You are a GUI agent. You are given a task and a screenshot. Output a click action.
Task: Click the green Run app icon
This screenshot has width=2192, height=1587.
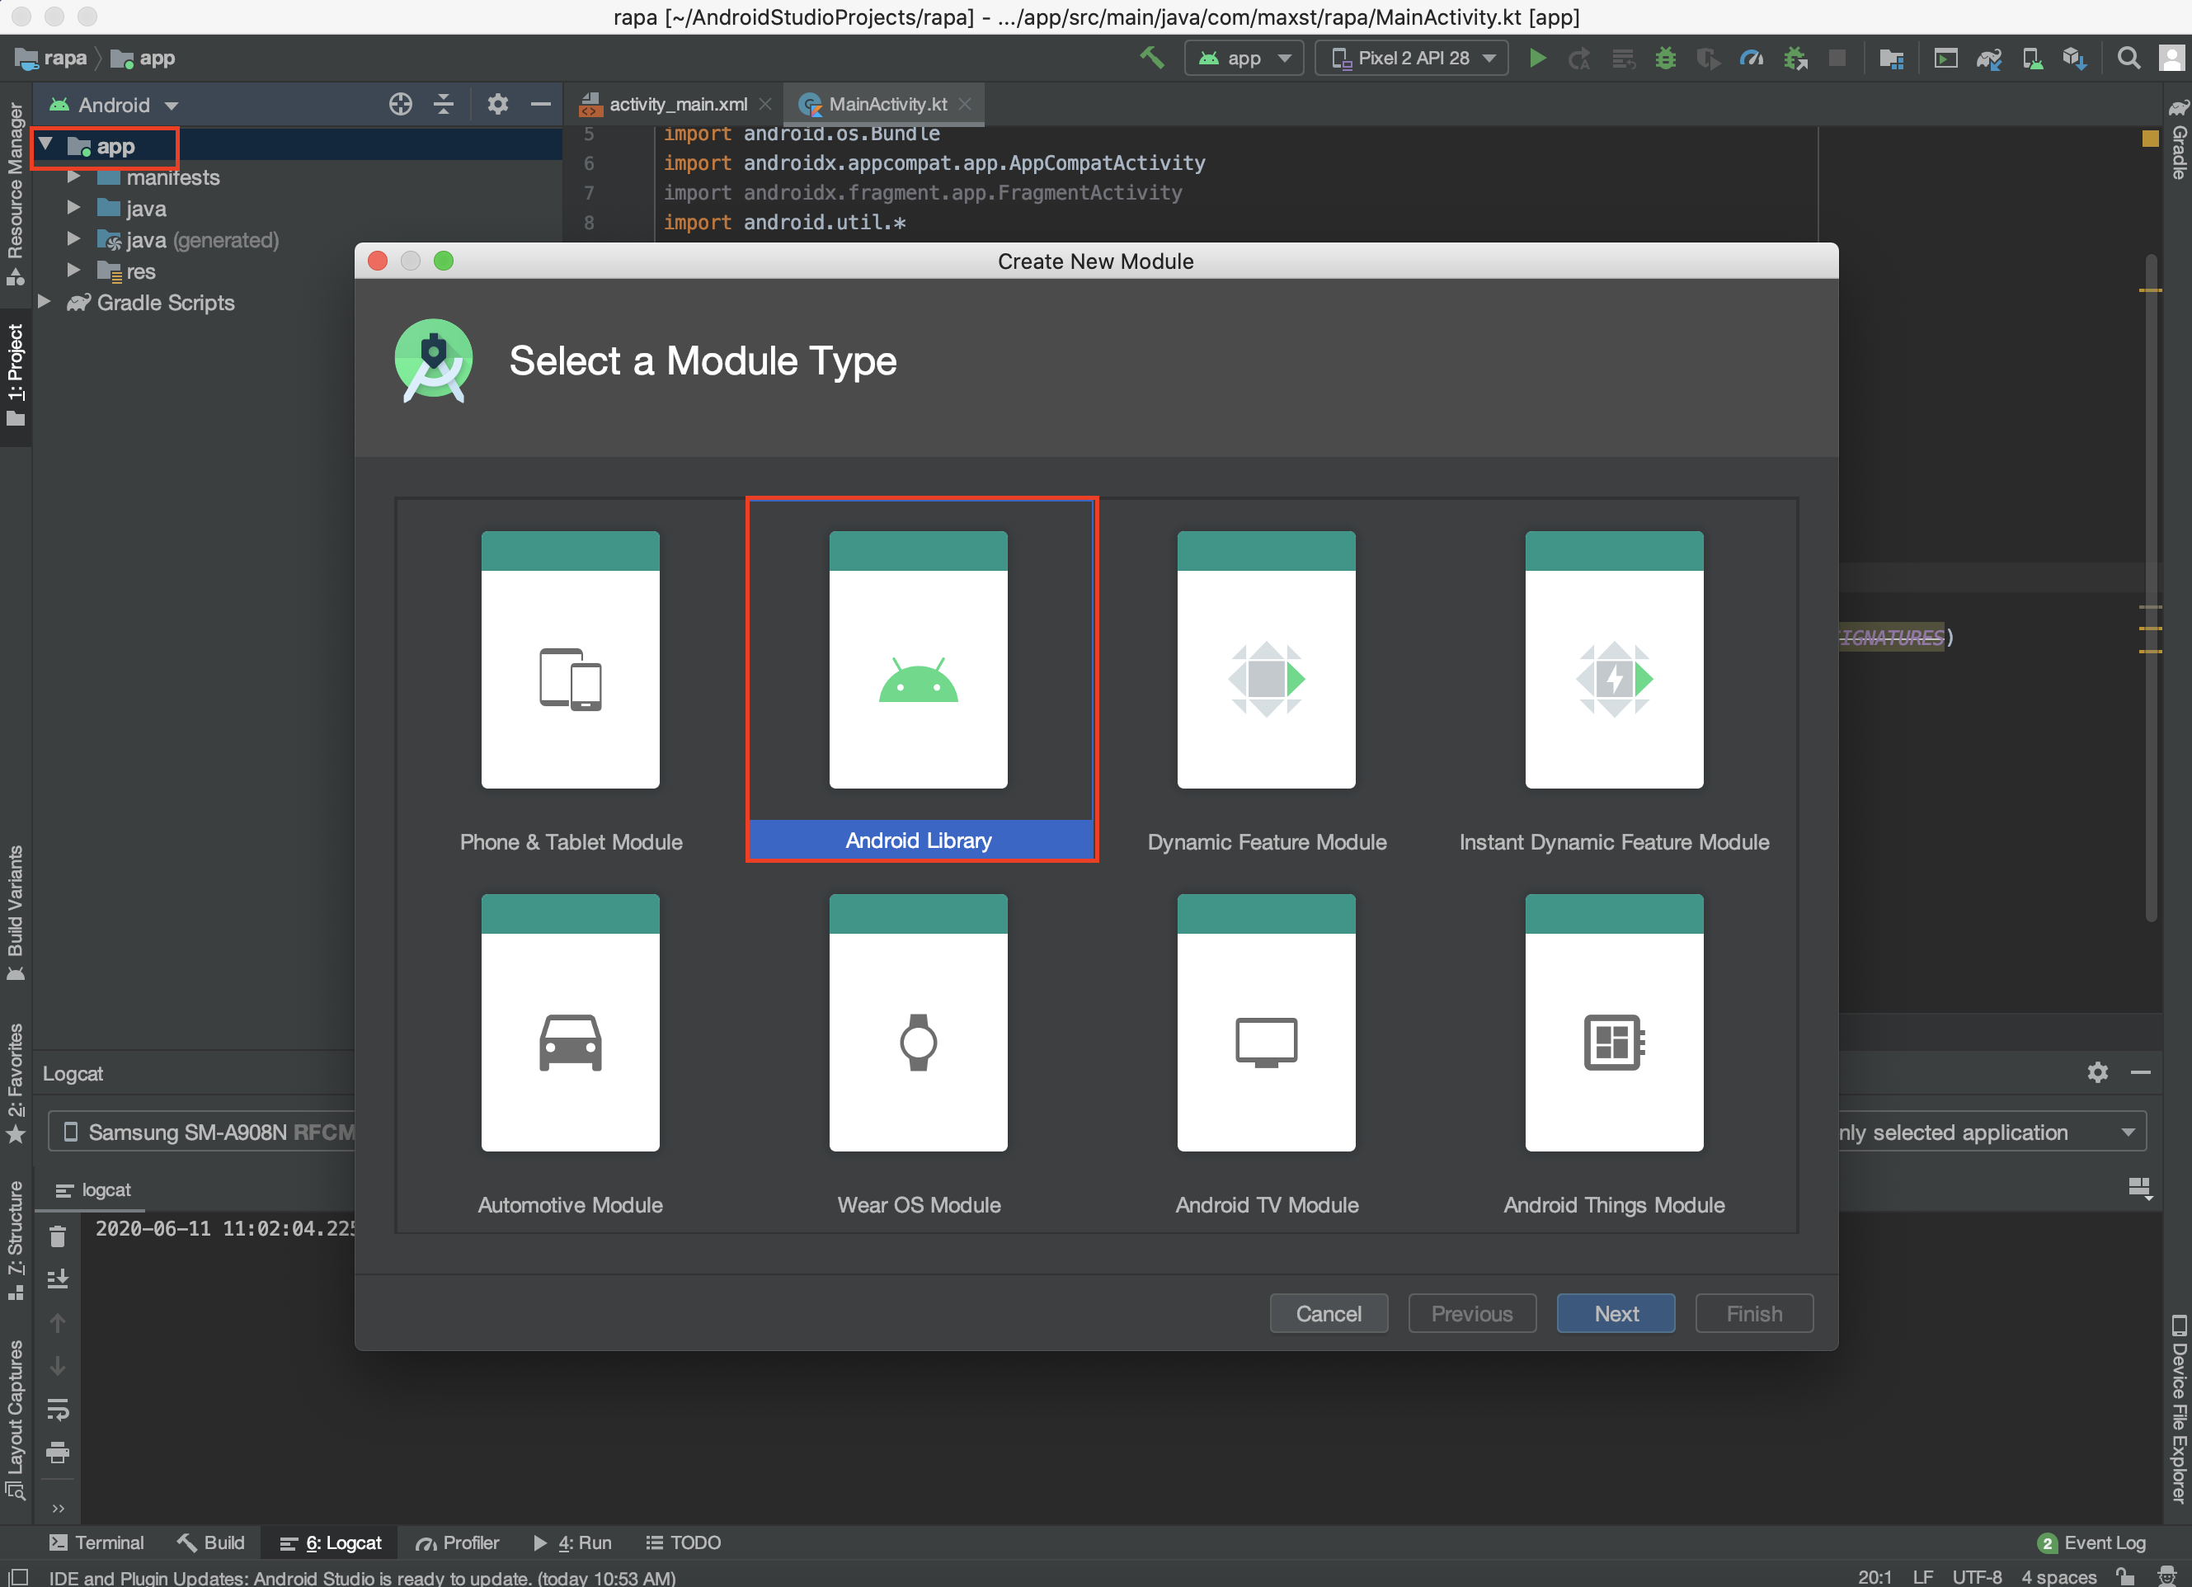click(x=1536, y=58)
